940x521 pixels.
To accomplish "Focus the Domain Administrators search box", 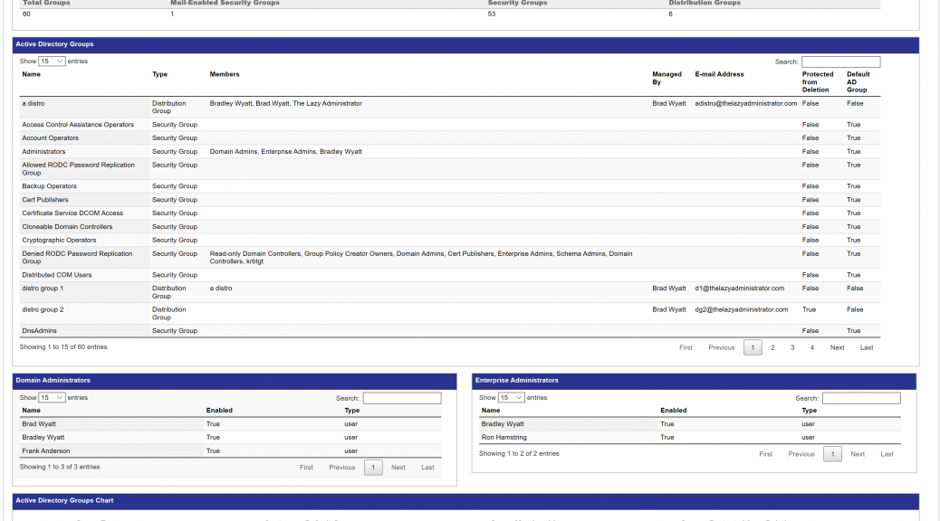I will (x=402, y=398).
